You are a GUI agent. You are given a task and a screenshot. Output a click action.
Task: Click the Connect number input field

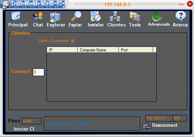38,72
